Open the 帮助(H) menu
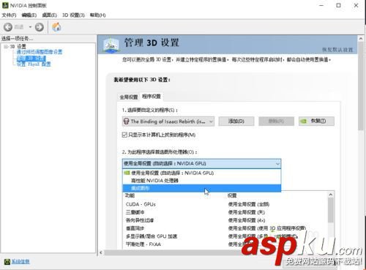366x270 pixels. [x=97, y=15]
